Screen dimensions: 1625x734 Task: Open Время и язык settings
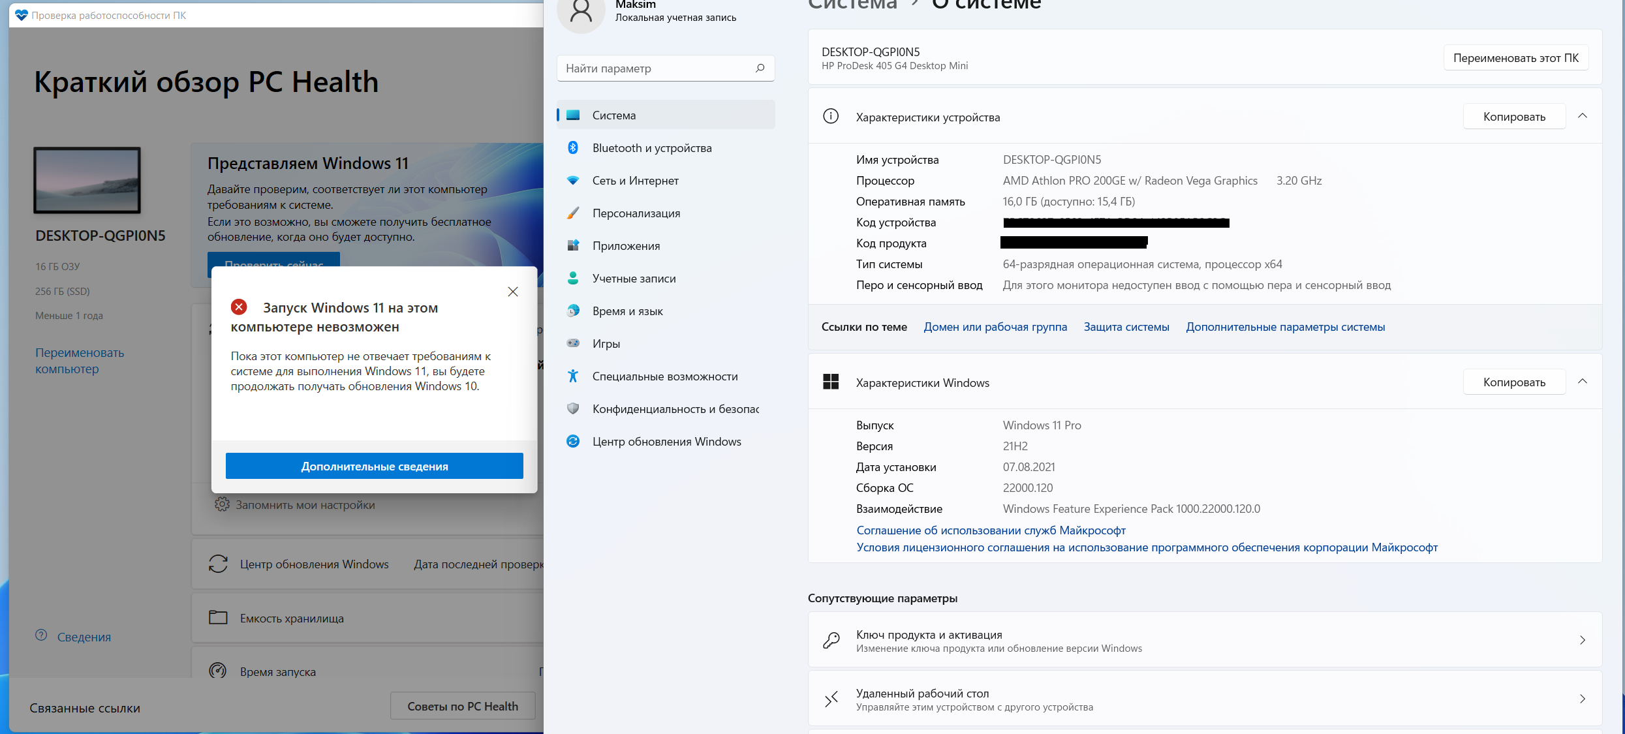pos(666,311)
